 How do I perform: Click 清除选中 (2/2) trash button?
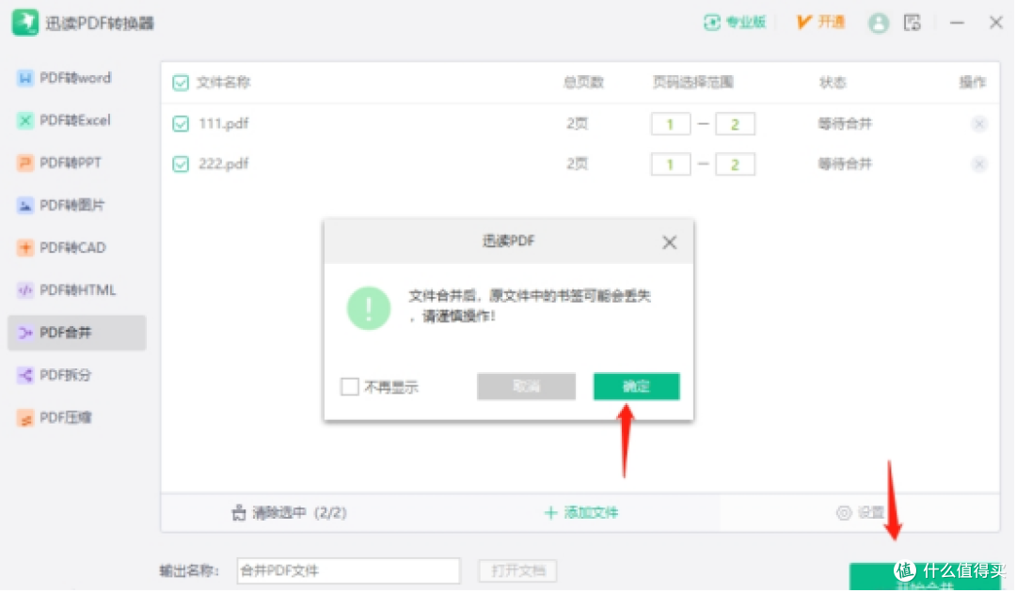point(289,514)
